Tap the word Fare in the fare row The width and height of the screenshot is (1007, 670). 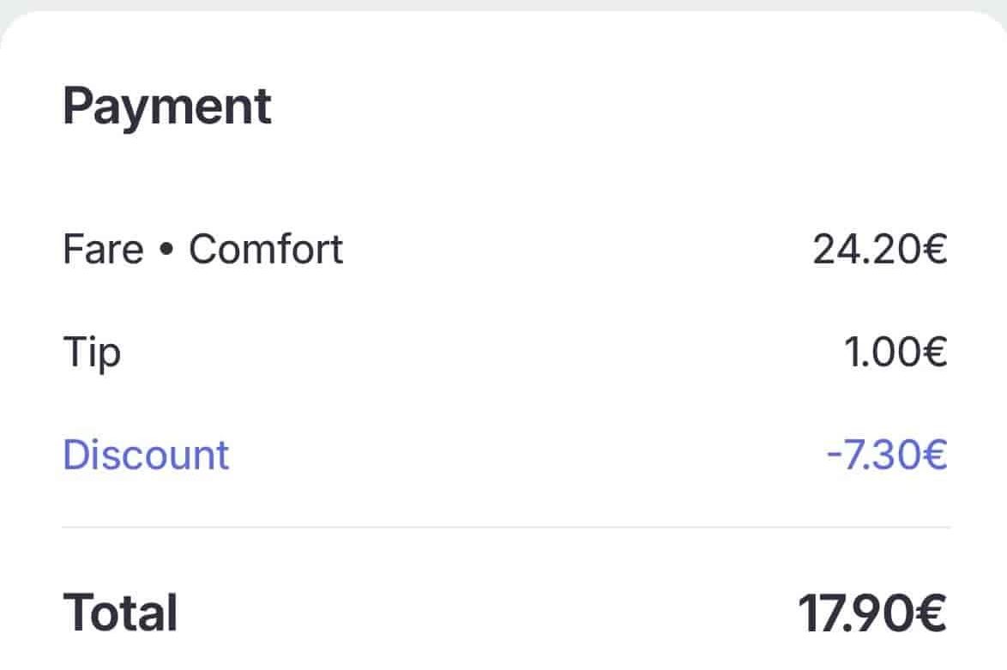coord(102,250)
